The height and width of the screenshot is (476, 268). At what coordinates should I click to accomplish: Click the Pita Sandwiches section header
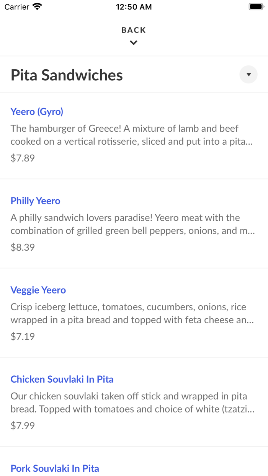click(x=66, y=75)
